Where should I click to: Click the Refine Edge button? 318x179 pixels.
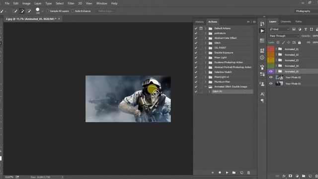(x=106, y=11)
